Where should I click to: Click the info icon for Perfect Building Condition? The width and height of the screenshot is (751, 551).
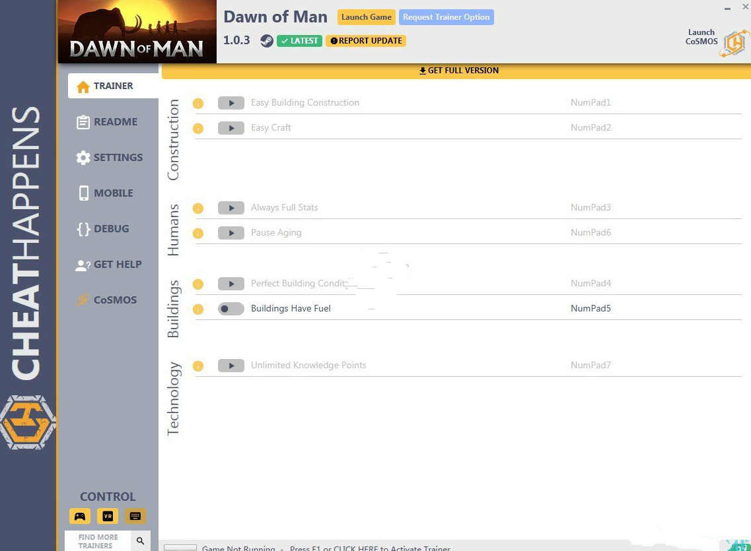point(197,284)
